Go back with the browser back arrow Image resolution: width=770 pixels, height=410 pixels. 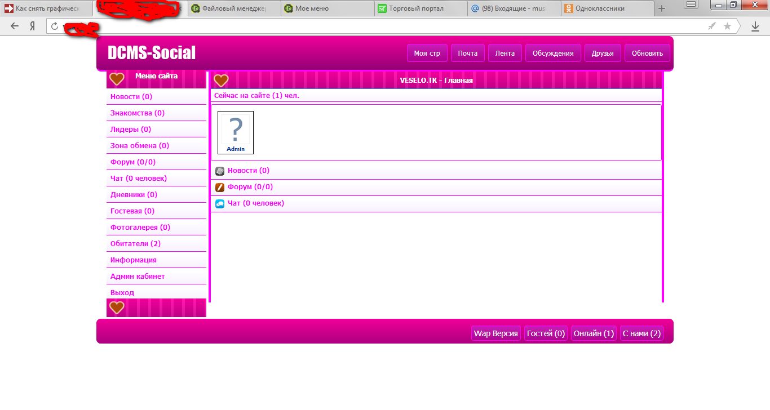pos(15,26)
